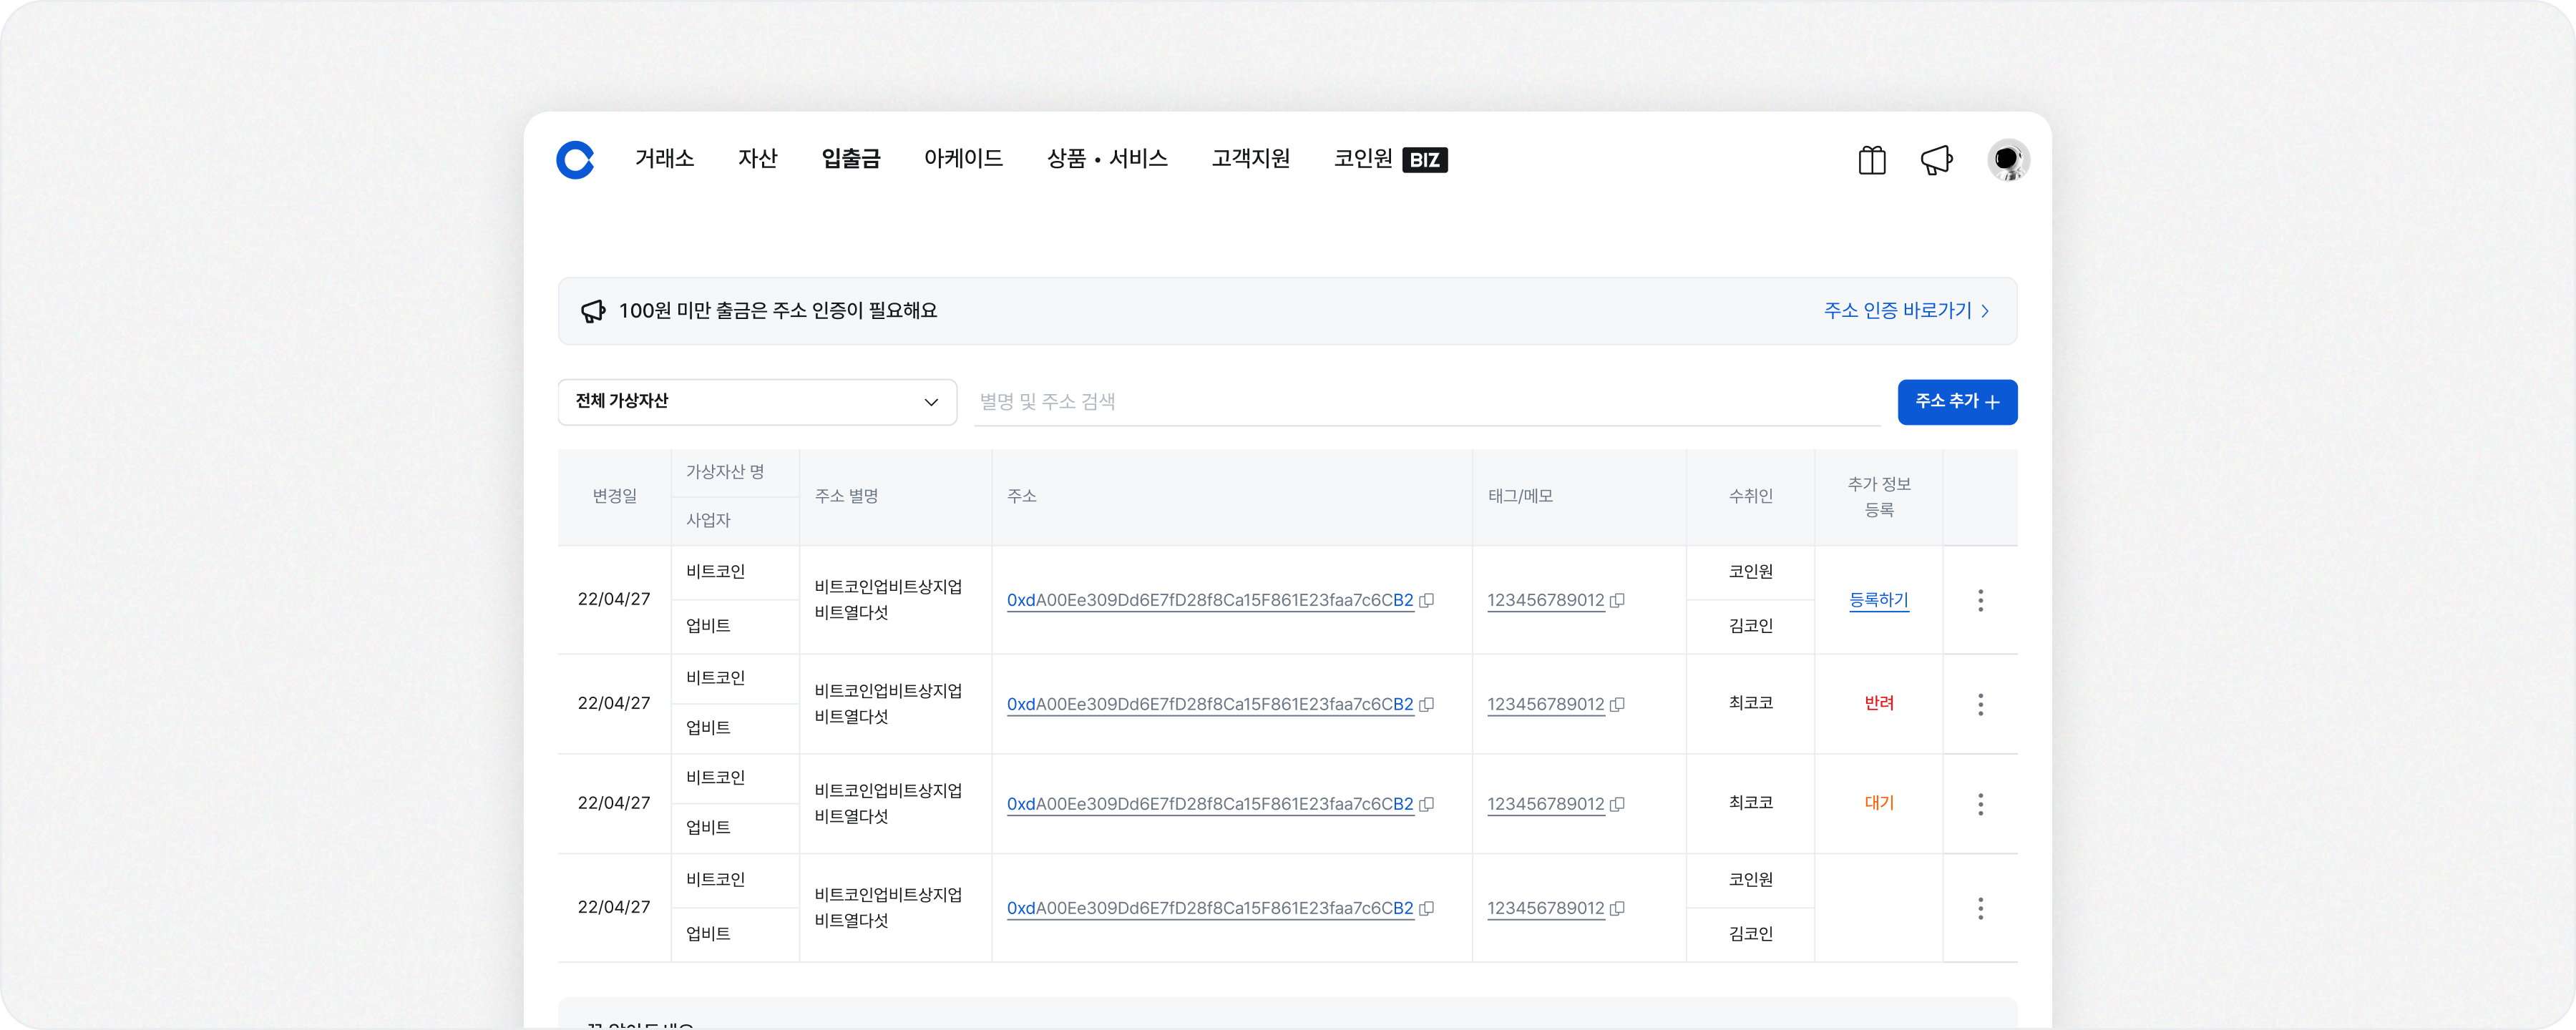Open the gift box icon in header
Screen dimensions: 2576x1030
click(x=1872, y=160)
